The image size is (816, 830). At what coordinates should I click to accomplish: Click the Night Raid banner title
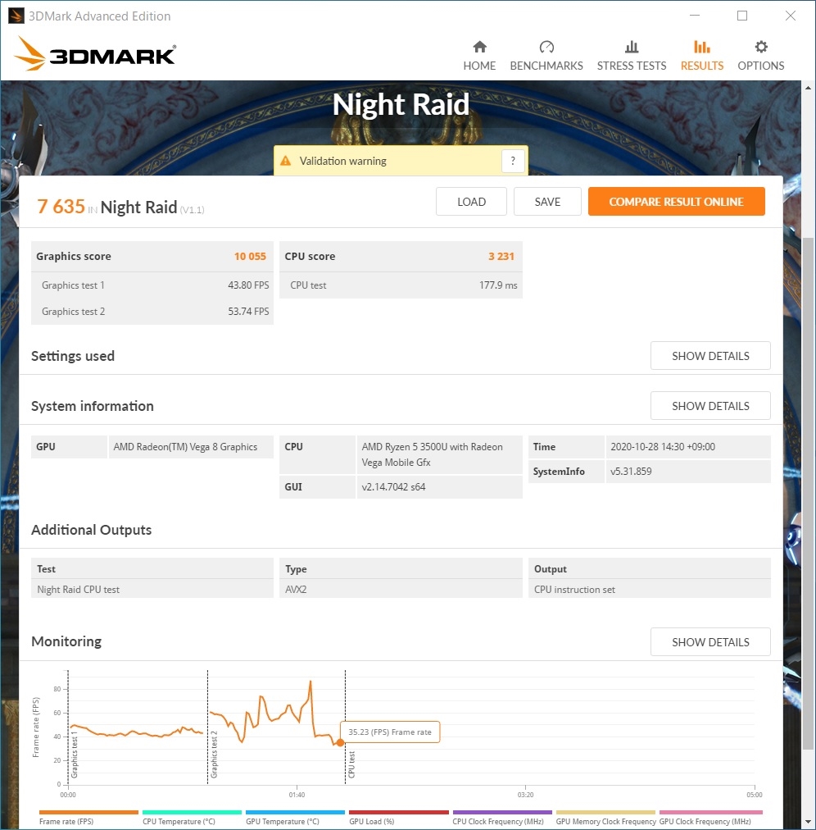(x=401, y=104)
